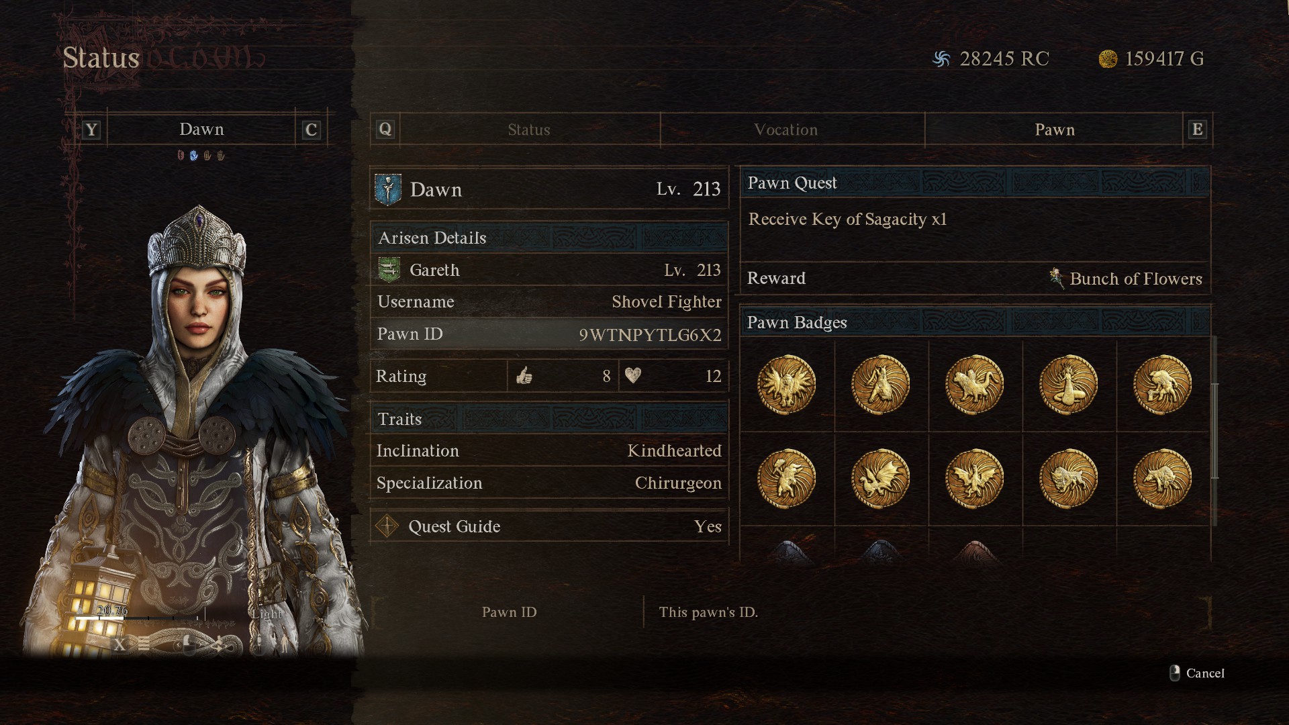Image resolution: width=1289 pixels, height=725 pixels.
Task: Select the axe-wielding minotaur pawn badge
Action: [786, 479]
